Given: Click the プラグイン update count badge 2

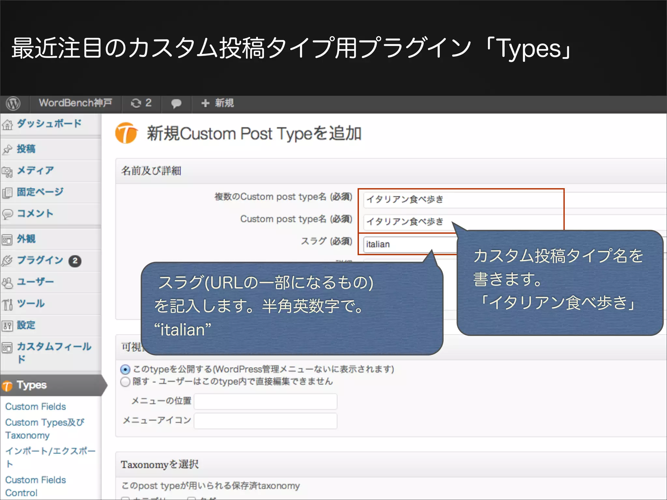Looking at the screenshot, I should (75, 261).
